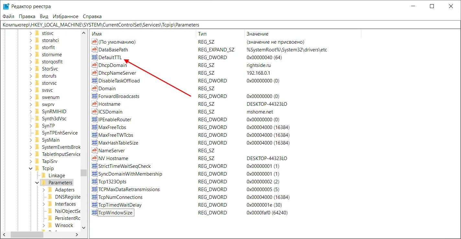Viewport: 461px width, 239px height.
Task: Click the storahci folder icon
Action: (x=37, y=40)
